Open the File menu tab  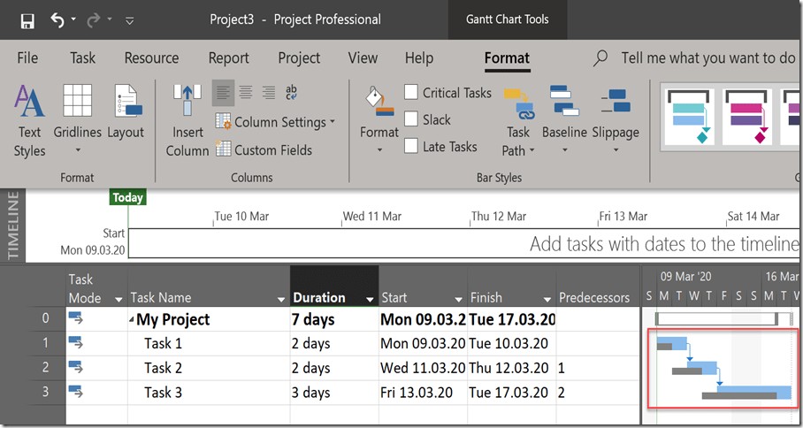tap(27, 58)
